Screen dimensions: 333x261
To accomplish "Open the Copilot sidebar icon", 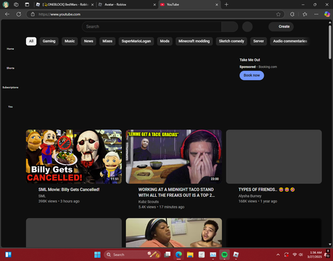I will (x=327, y=14).
